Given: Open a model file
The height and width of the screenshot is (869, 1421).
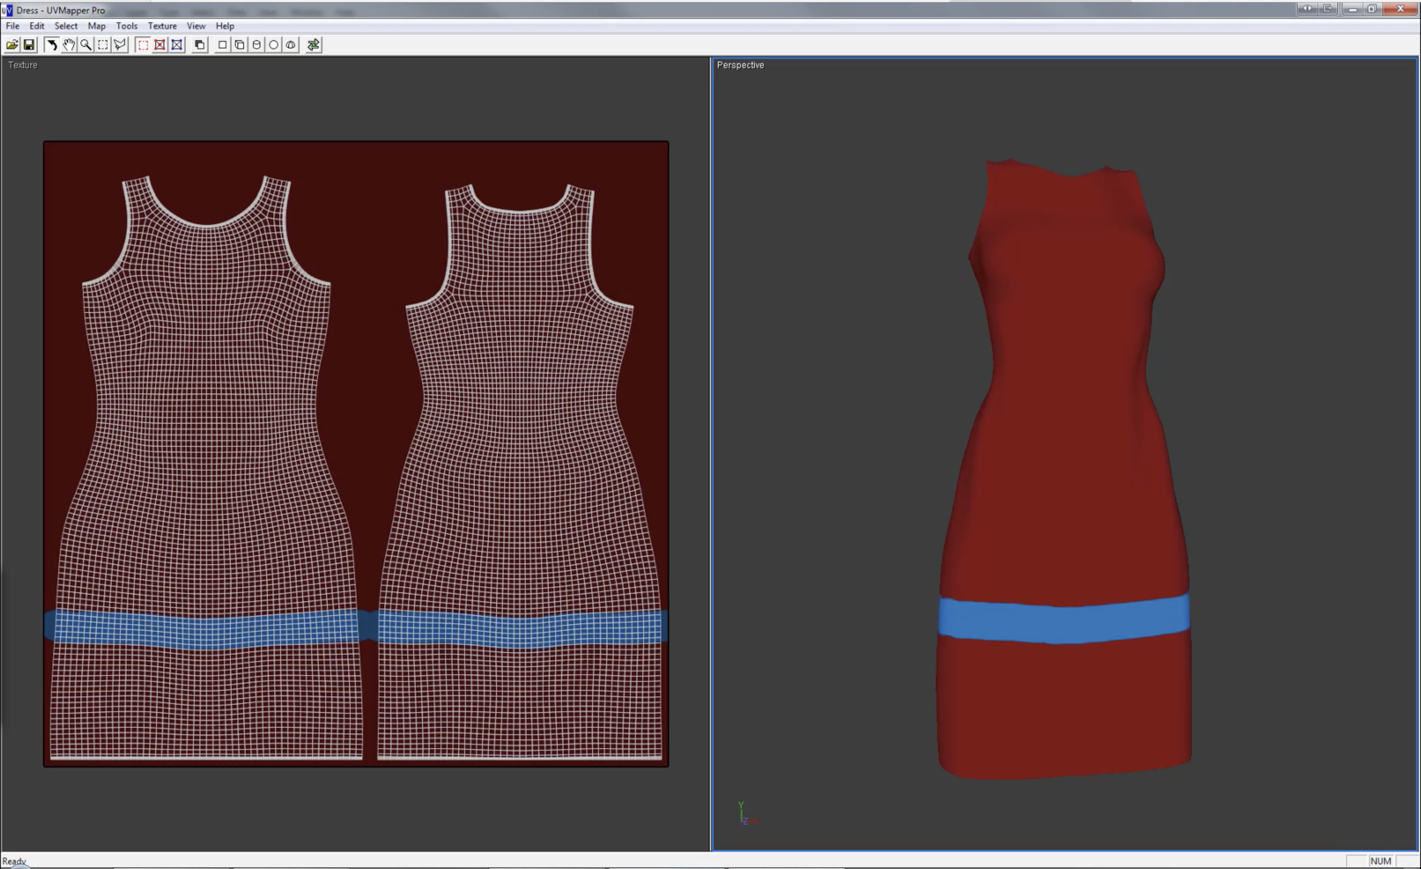Looking at the screenshot, I should click(12, 45).
